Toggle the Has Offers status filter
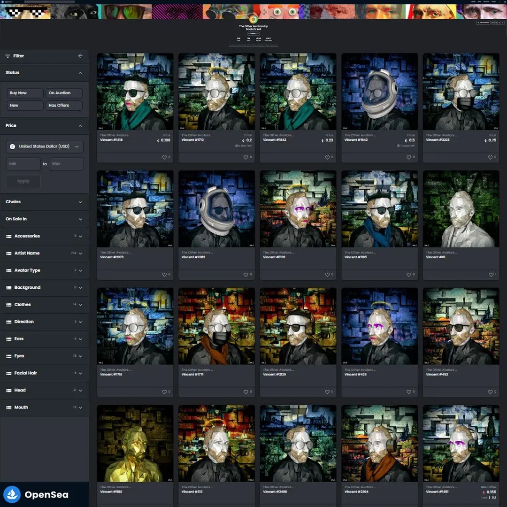Image resolution: width=507 pixels, height=507 pixels. pos(64,106)
